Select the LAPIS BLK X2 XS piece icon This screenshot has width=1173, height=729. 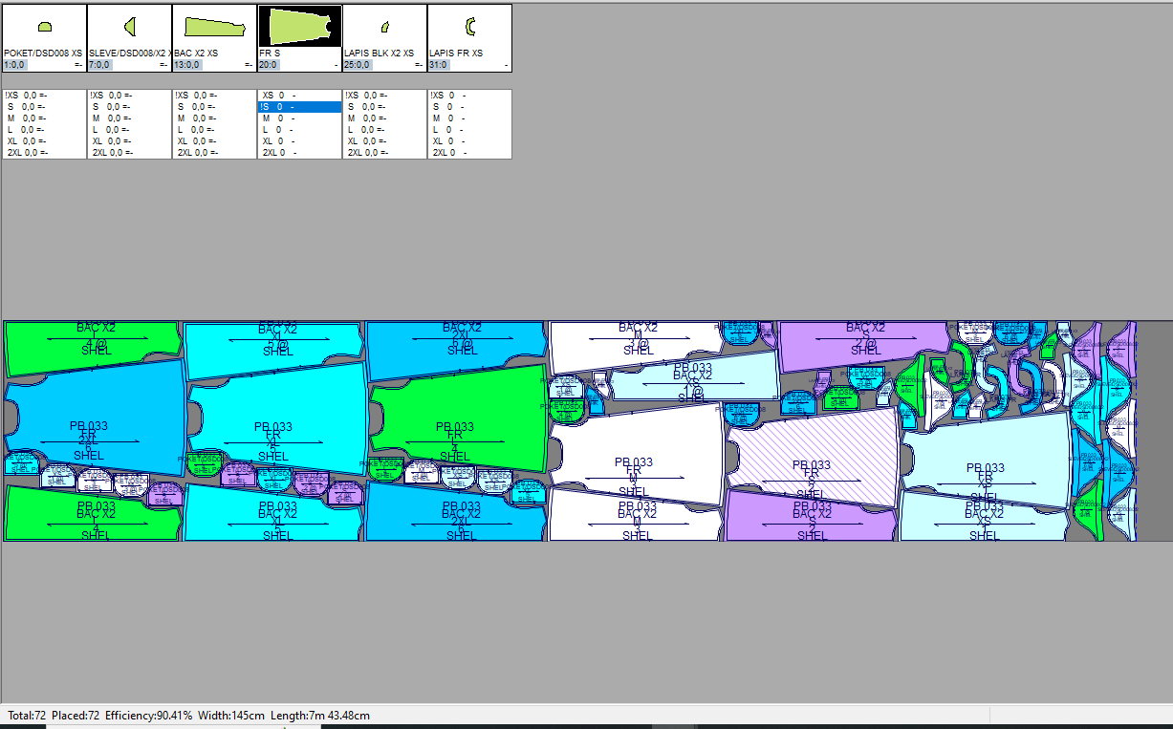coord(384,27)
